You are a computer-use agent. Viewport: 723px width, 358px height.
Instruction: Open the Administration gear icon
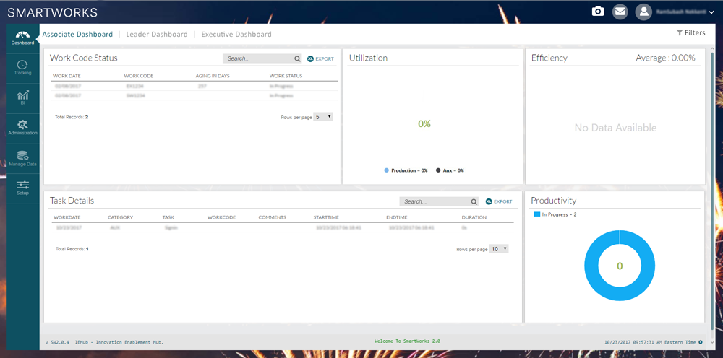coord(22,127)
